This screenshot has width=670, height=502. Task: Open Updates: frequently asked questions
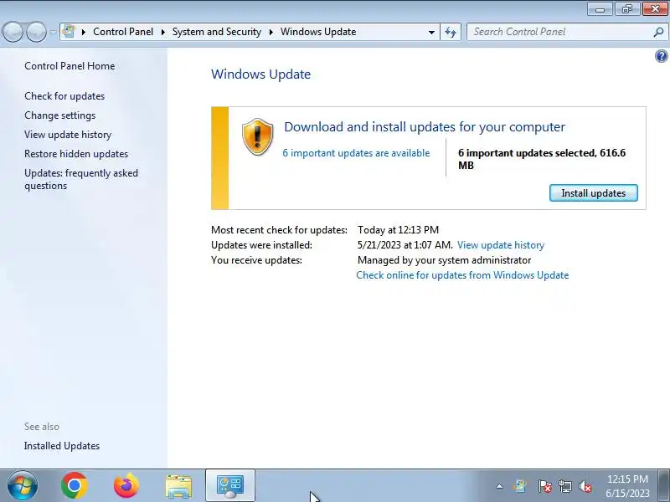click(81, 179)
